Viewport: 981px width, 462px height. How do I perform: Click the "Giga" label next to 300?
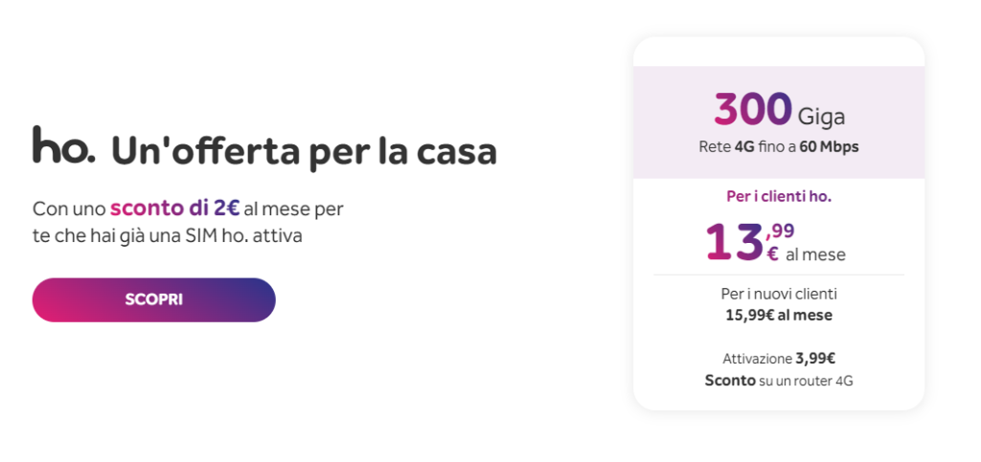[x=823, y=117]
